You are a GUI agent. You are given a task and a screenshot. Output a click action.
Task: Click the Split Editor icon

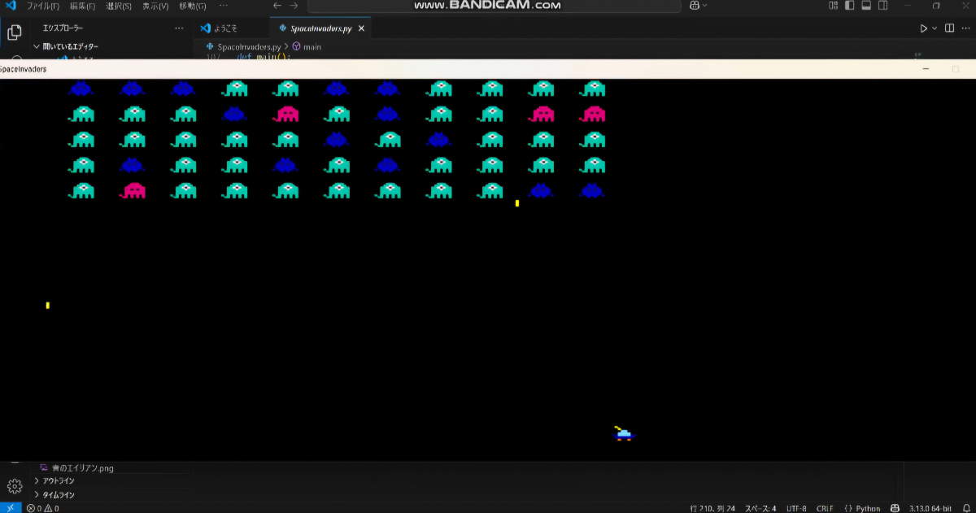click(x=949, y=28)
